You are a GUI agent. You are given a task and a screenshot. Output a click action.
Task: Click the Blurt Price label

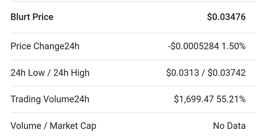tap(32, 17)
